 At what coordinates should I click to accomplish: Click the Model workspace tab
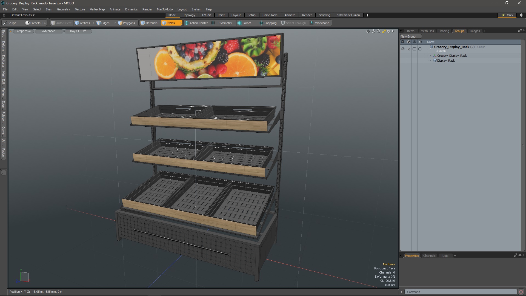click(173, 15)
